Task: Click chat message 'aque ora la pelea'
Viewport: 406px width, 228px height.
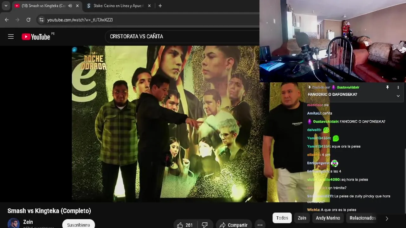Action: click(346, 146)
